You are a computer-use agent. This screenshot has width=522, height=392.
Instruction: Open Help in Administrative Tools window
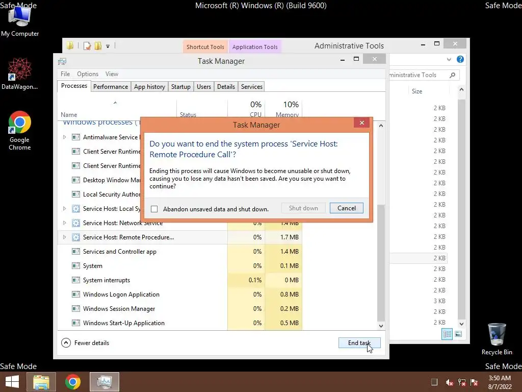[x=460, y=59]
